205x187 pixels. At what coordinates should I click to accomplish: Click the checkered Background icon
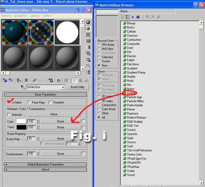88,35
